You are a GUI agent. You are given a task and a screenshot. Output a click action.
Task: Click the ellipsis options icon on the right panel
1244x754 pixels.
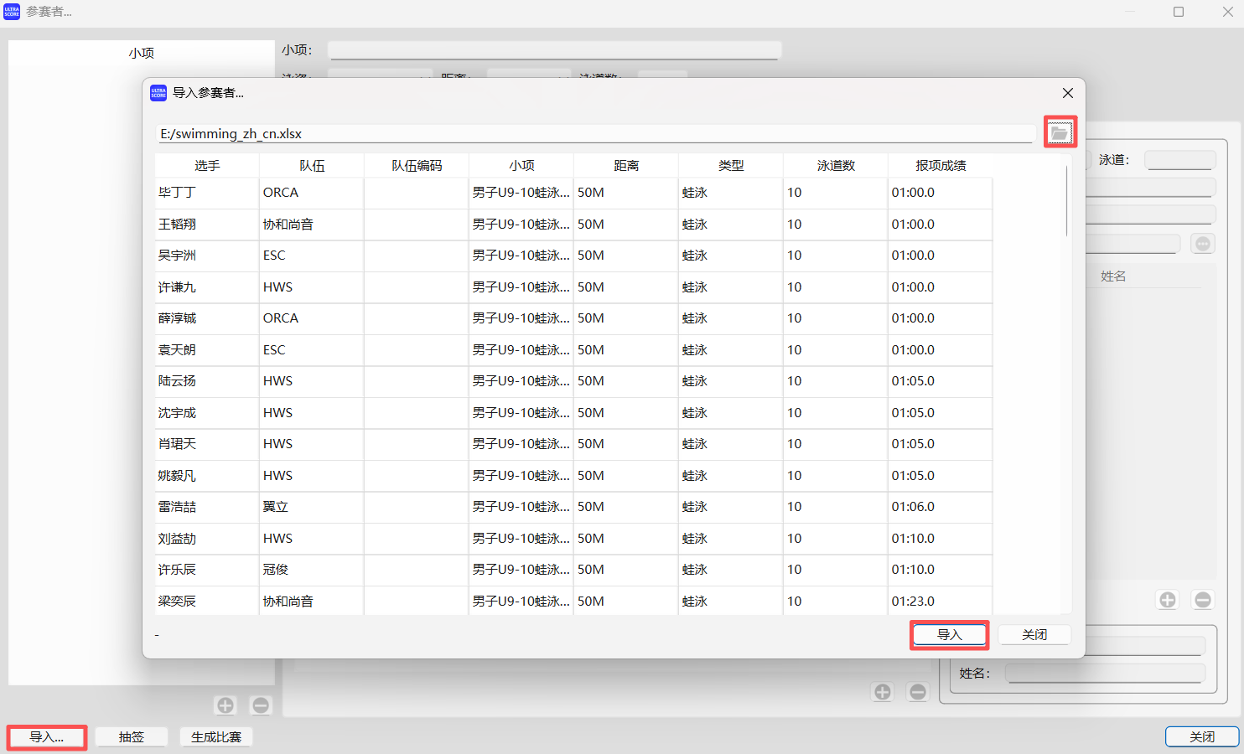pyautogui.click(x=1202, y=243)
